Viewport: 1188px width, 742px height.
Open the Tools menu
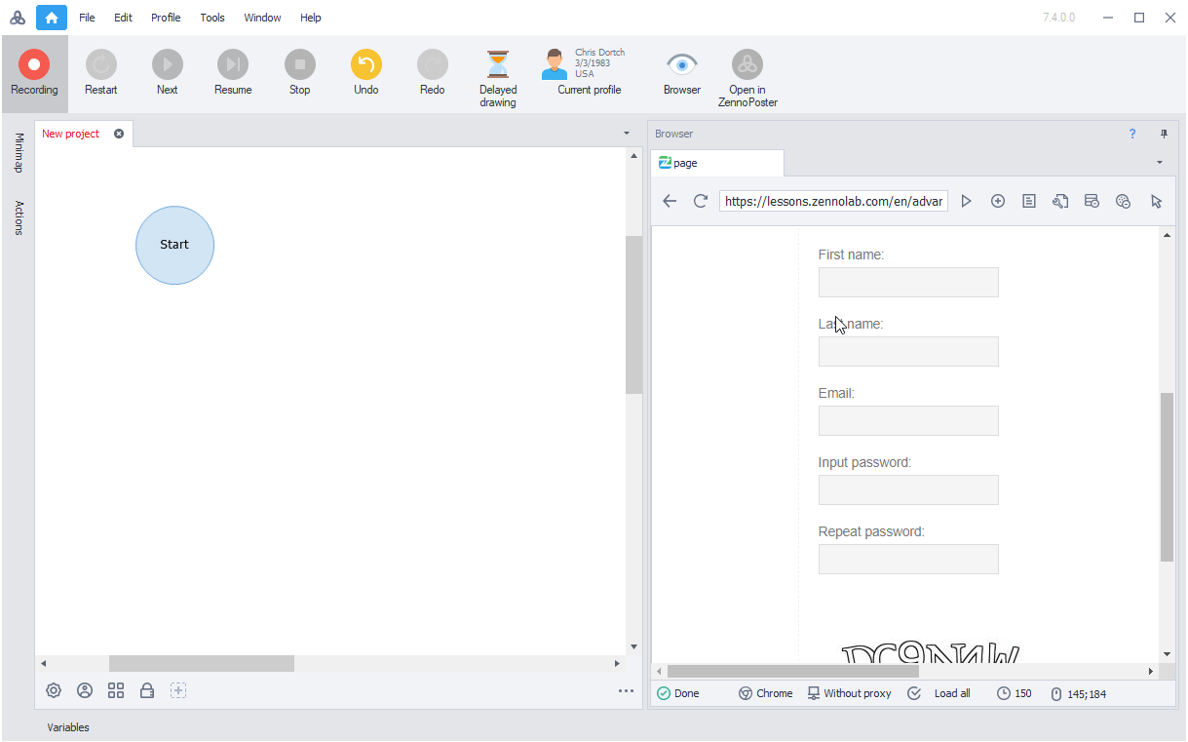pos(212,18)
